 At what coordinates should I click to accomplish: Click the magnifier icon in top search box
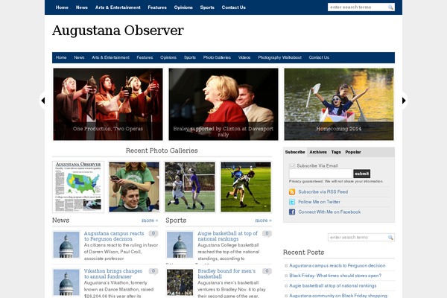tap(390, 7)
